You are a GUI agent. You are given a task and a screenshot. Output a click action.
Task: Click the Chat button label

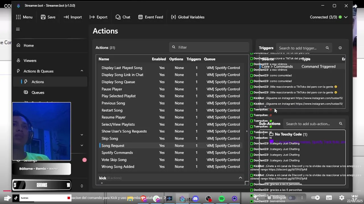tap(127, 17)
